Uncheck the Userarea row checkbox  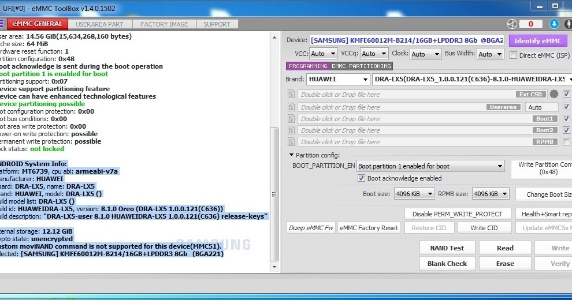pyautogui.click(x=566, y=107)
